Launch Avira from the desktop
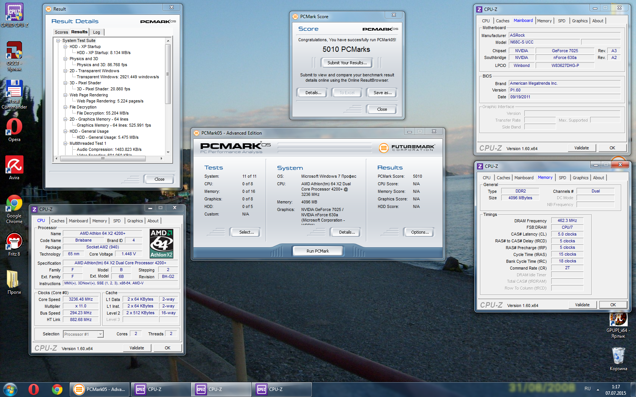Viewport: 636px width, 397px height. 14,168
